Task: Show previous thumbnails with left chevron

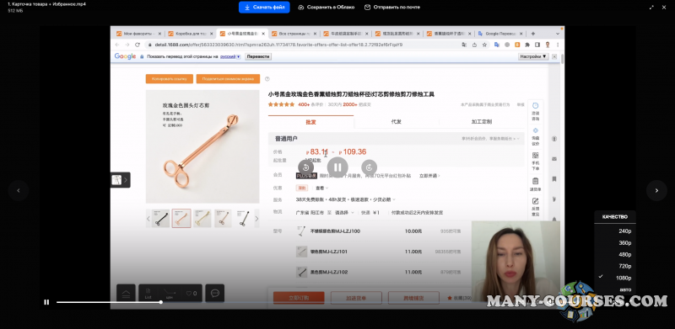Action: tap(148, 219)
